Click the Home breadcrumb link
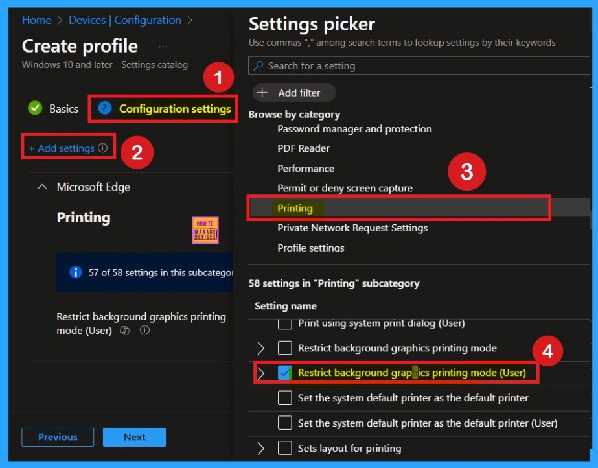Screen dimensions: 598x468 pyautogui.click(x=37, y=20)
